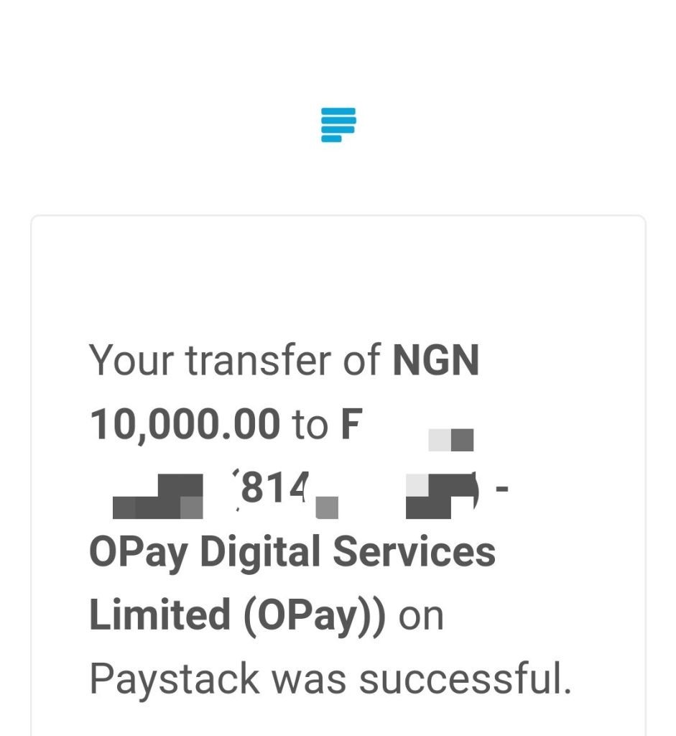Click the blue Paystack logo icon
The height and width of the screenshot is (736, 676).
[338, 125]
